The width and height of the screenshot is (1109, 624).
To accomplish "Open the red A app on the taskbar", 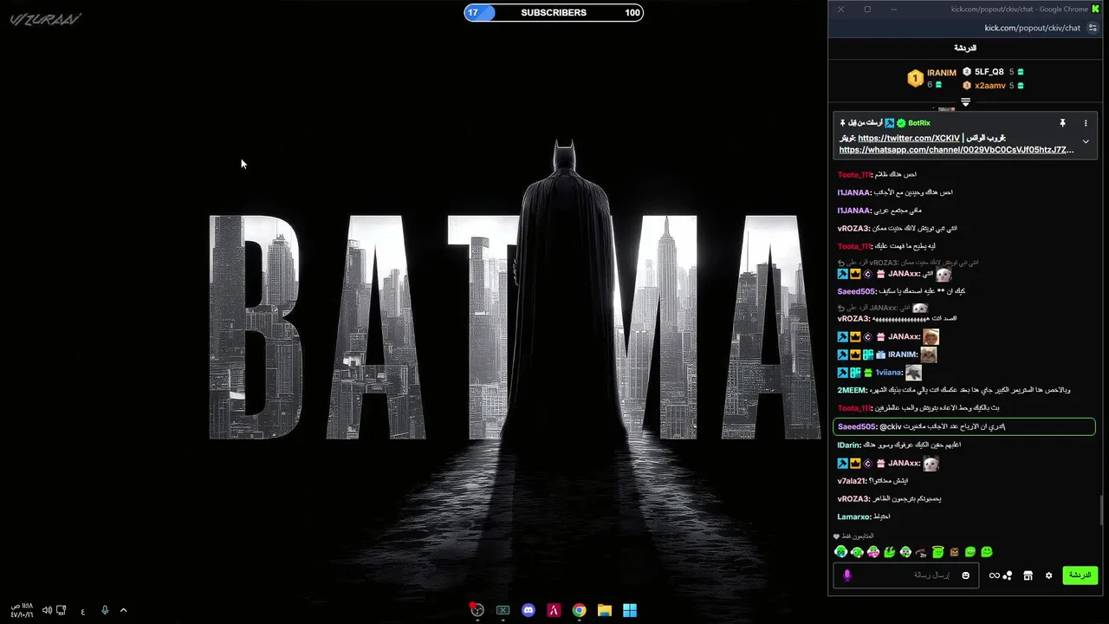I will (x=554, y=610).
